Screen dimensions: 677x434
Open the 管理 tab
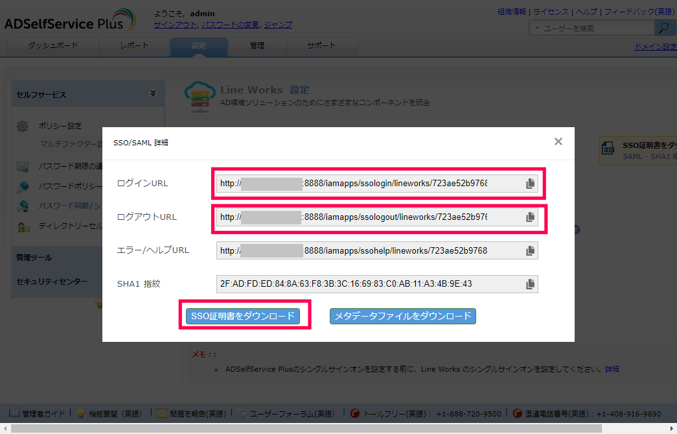(x=257, y=46)
